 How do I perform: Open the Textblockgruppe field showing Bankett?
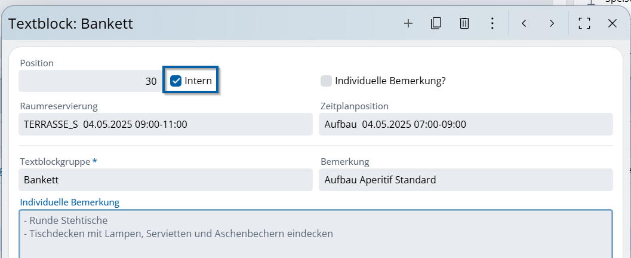point(165,180)
